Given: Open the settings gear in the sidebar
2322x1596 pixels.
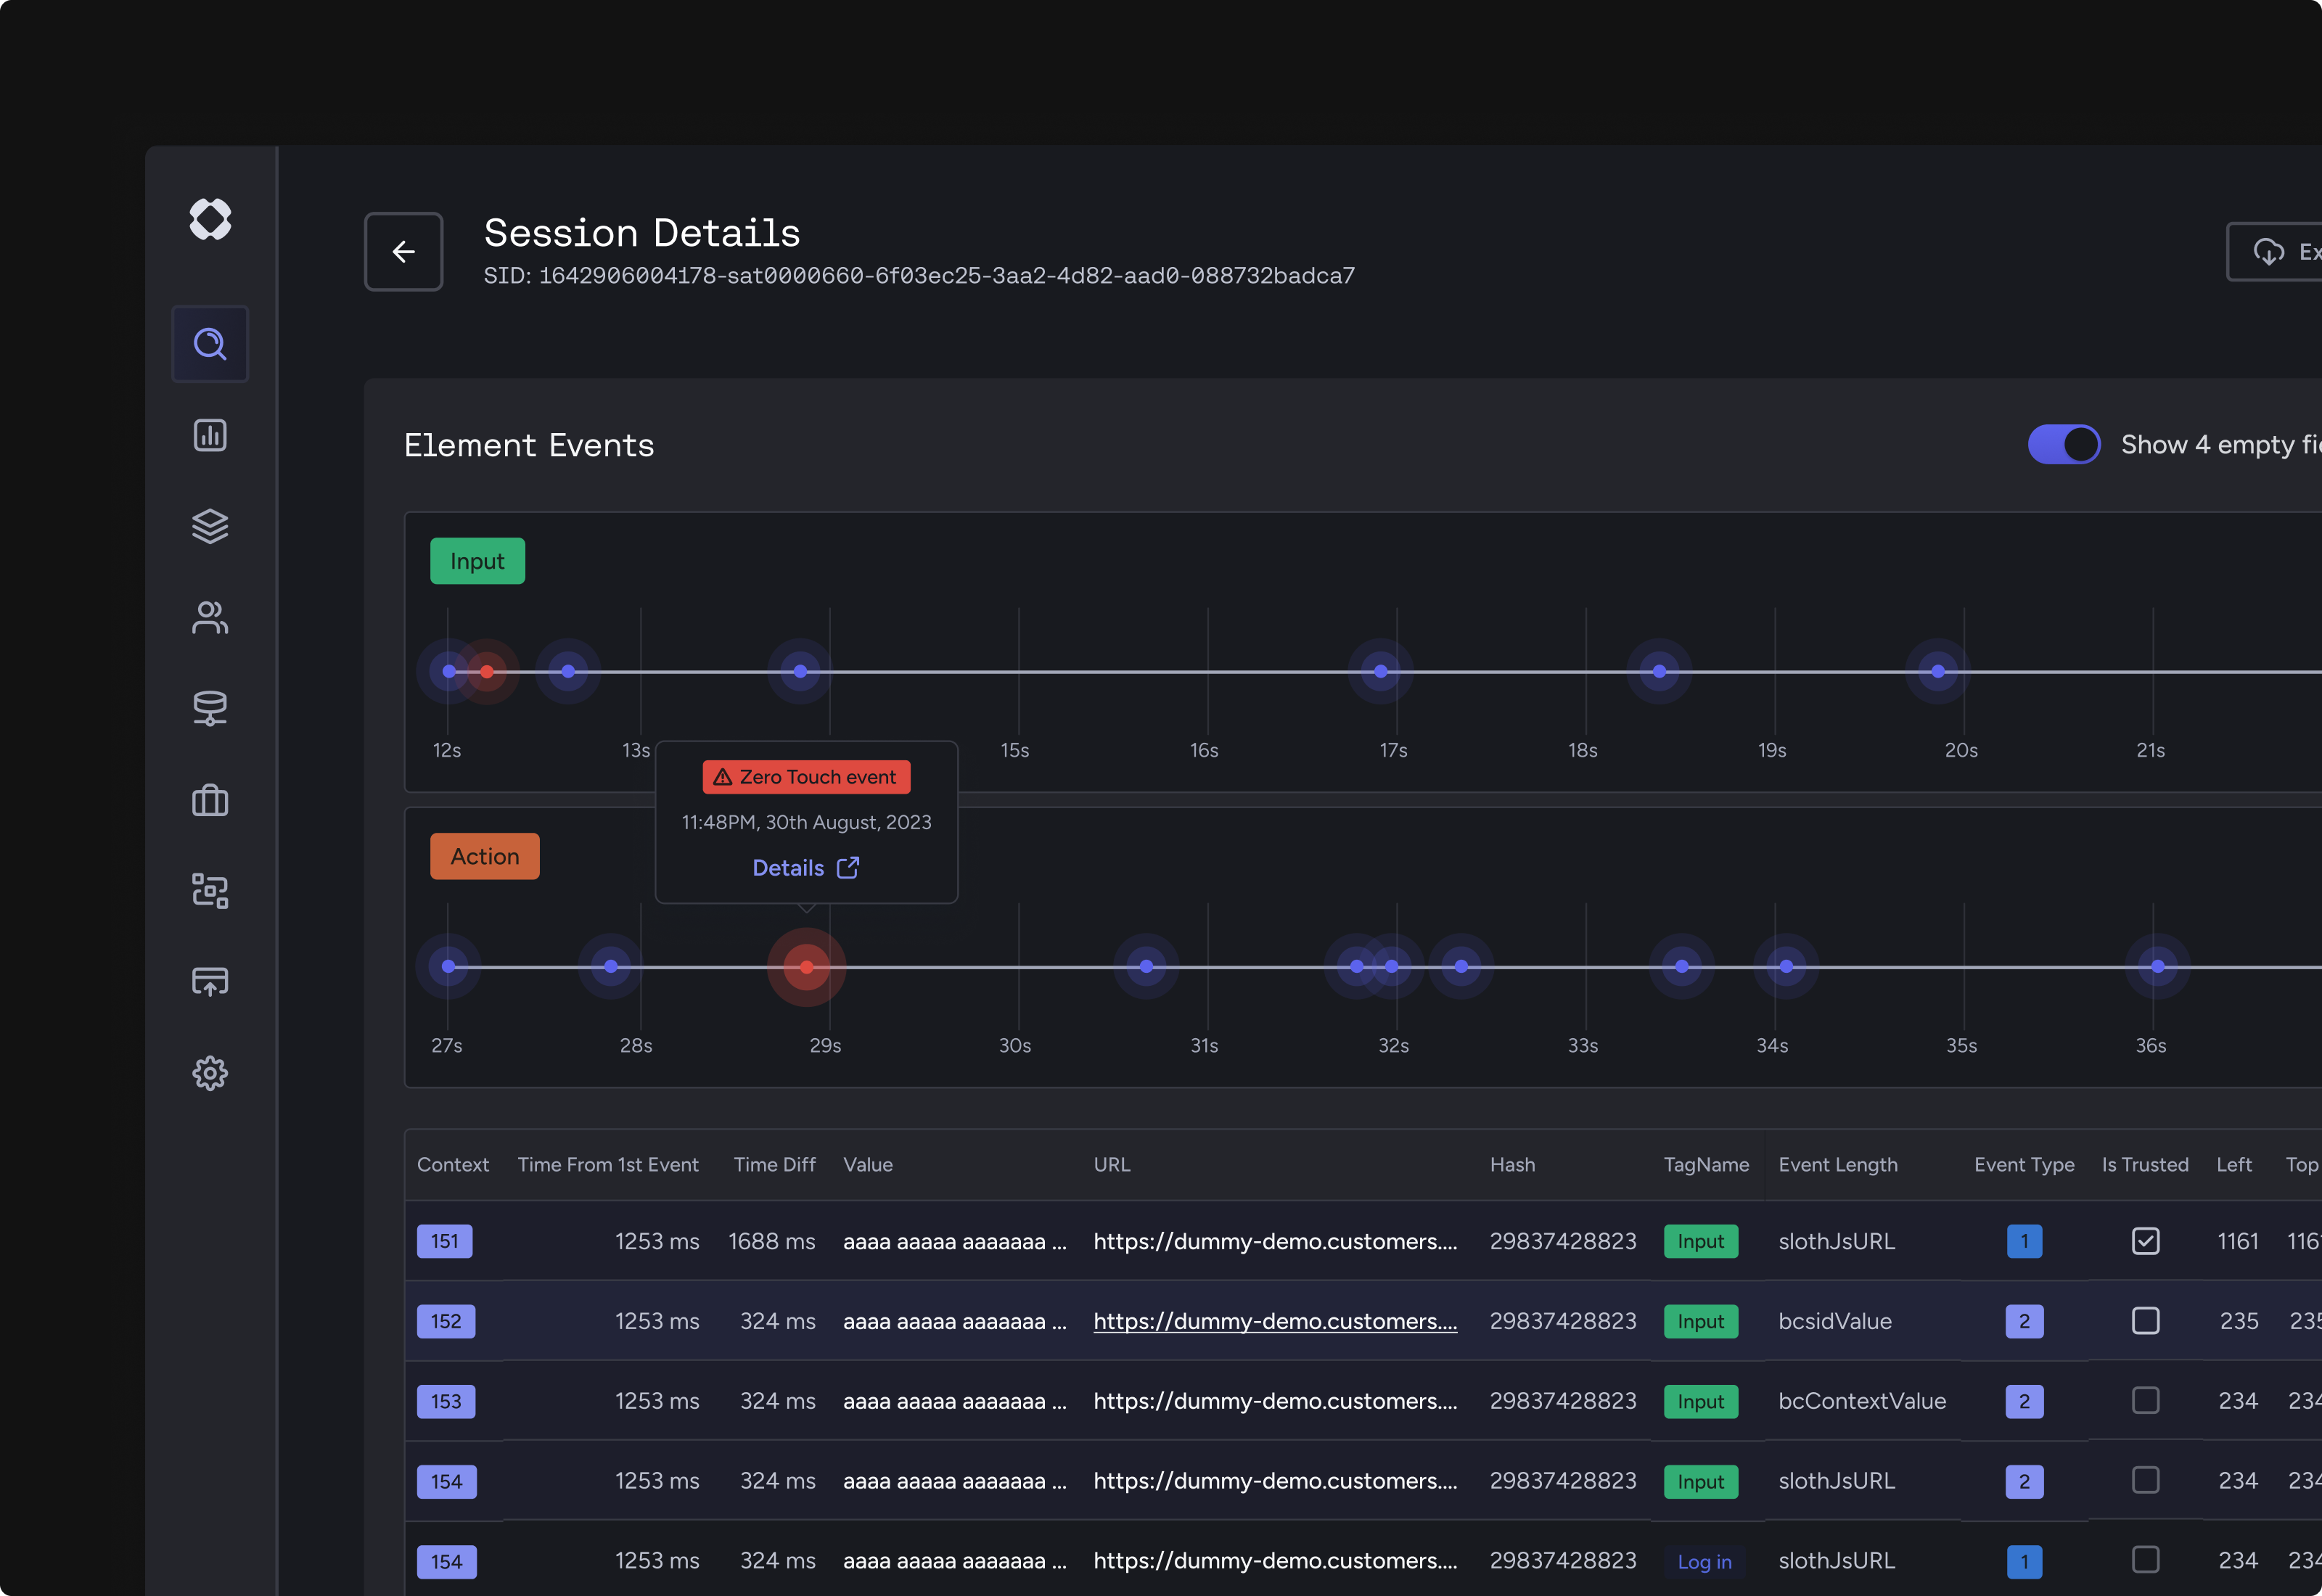Looking at the screenshot, I should [x=210, y=1073].
